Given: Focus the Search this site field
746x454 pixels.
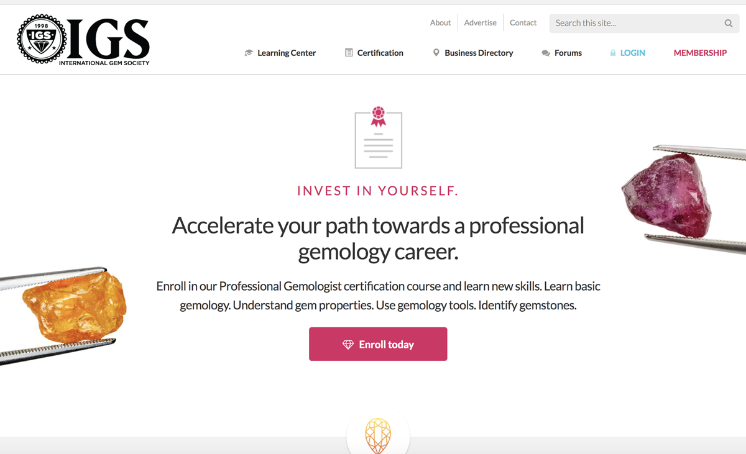Looking at the screenshot, I should (644, 24).
